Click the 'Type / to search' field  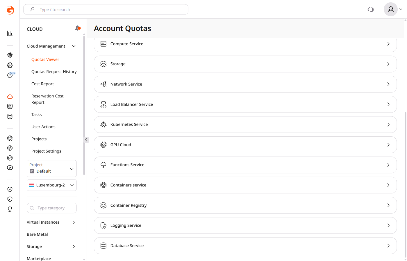[106, 9]
